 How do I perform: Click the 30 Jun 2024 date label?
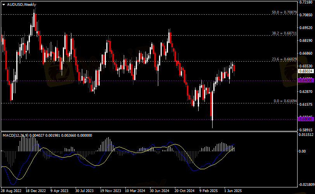point(159,191)
